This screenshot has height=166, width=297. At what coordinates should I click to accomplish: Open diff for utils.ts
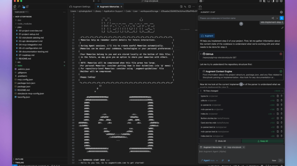tap(278, 101)
